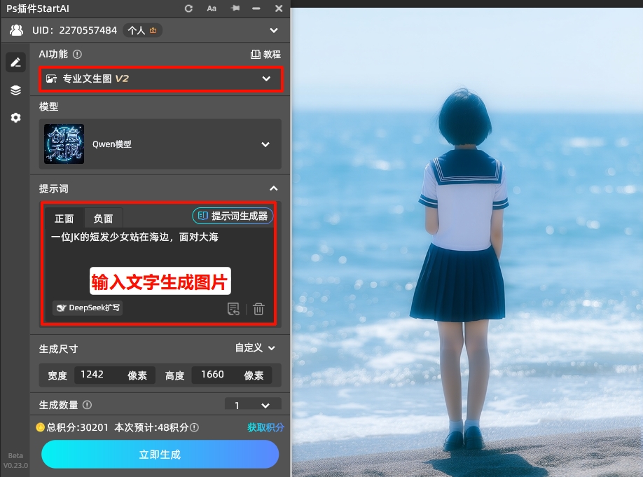Image resolution: width=643 pixels, height=477 pixels.
Task: Open the layers panel in left sidebar
Action: tap(15, 90)
